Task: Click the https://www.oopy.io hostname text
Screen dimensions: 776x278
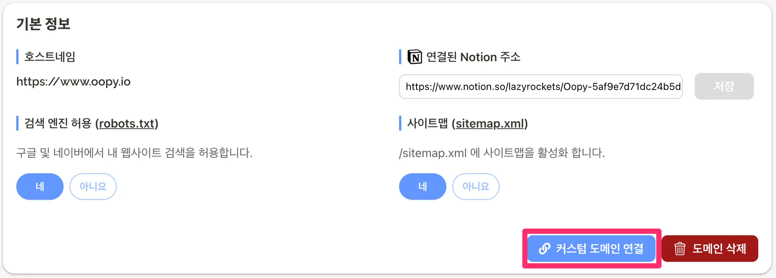Action: 74,82
